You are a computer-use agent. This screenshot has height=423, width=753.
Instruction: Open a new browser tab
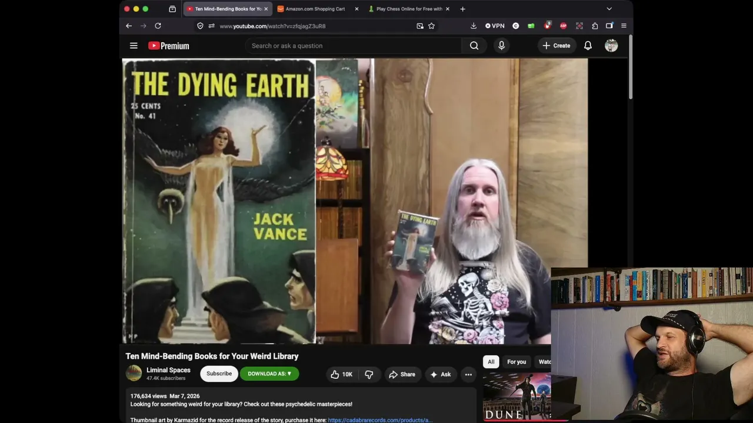click(462, 9)
